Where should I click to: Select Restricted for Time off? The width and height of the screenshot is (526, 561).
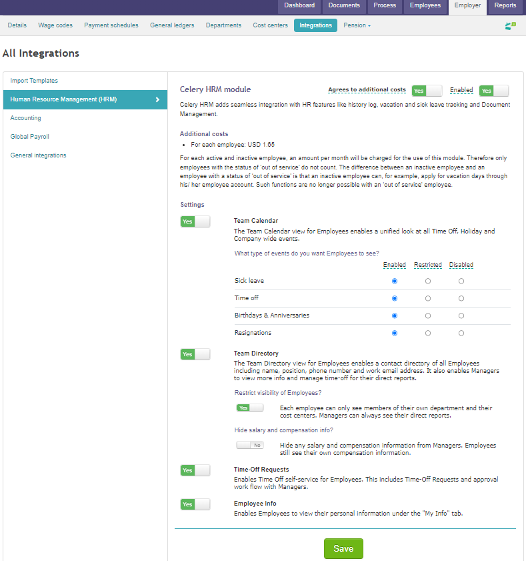pyautogui.click(x=427, y=298)
